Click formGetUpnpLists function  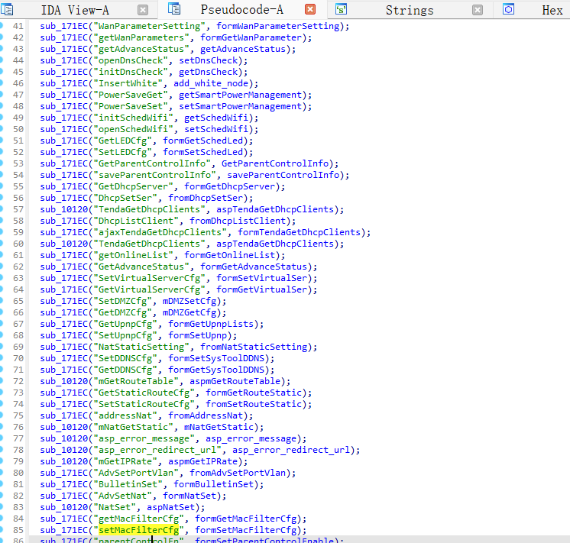pos(211,324)
